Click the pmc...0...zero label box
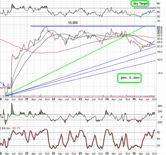 tap(129, 77)
